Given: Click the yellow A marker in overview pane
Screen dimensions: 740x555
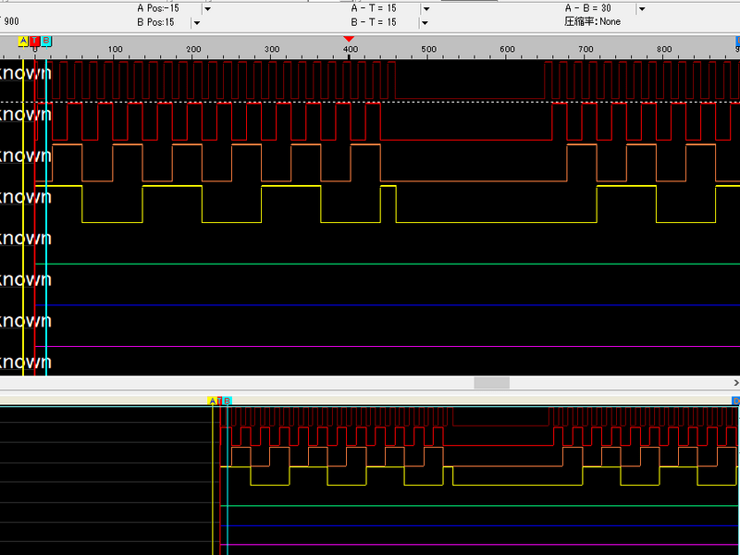Looking at the screenshot, I should pyautogui.click(x=212, y=401).
